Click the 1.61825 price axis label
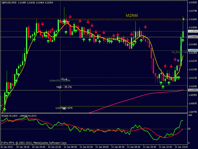Screen dimensions: 198x149 (193, 3)
